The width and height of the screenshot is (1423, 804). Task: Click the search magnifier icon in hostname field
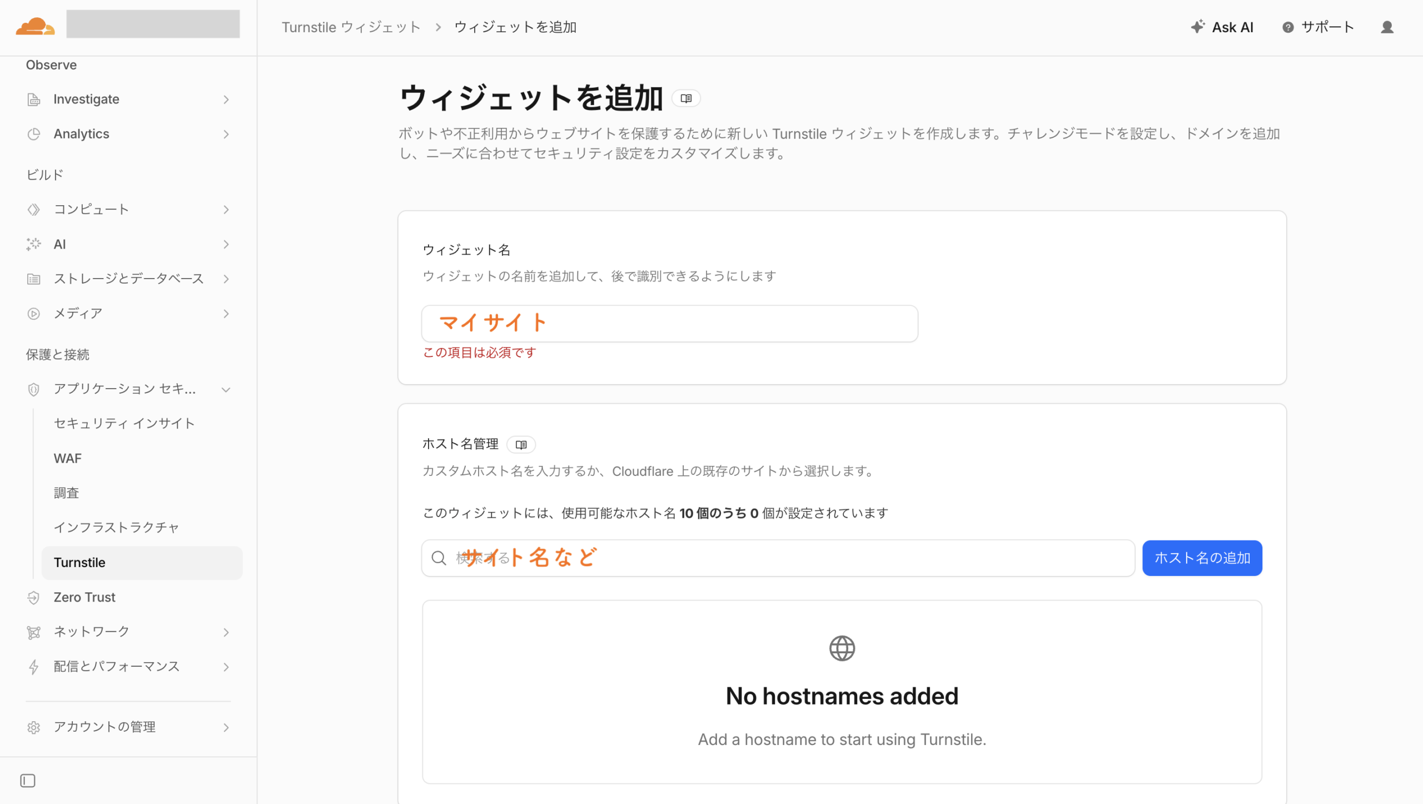click(x=439, y=558)
